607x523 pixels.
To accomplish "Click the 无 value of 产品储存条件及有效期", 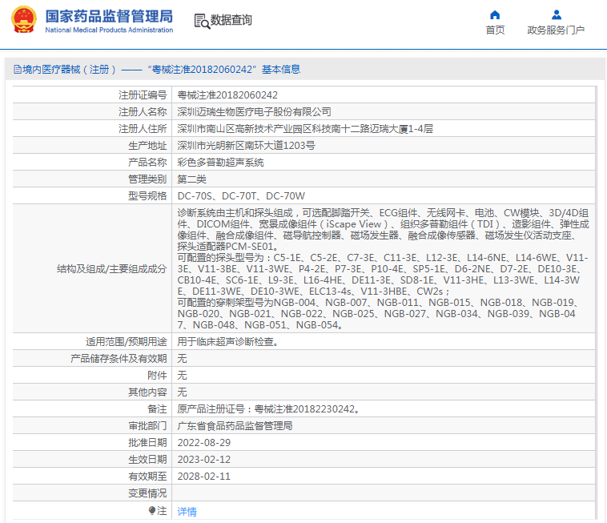I will tap(182, 359).
